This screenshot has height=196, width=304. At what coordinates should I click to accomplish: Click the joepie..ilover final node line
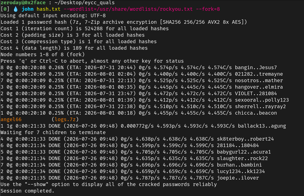(130, 178)
